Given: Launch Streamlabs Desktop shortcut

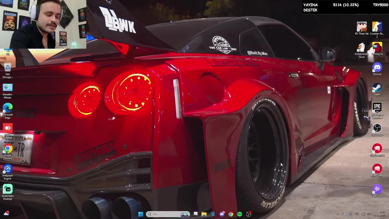Looking at the screenshot, I should [8, 193].
